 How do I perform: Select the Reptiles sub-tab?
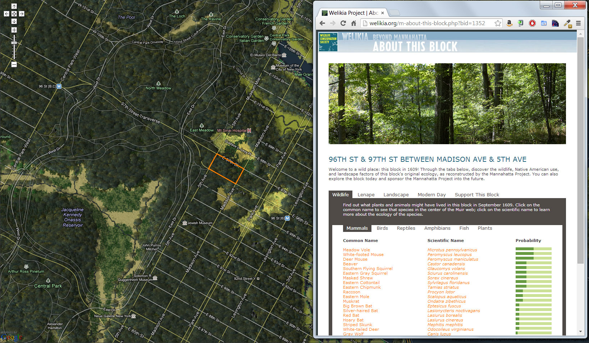coord(406,228)
